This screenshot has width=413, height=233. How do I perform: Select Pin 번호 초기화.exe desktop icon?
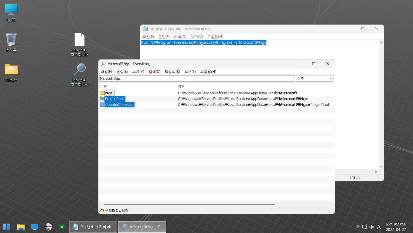(80, 75)
